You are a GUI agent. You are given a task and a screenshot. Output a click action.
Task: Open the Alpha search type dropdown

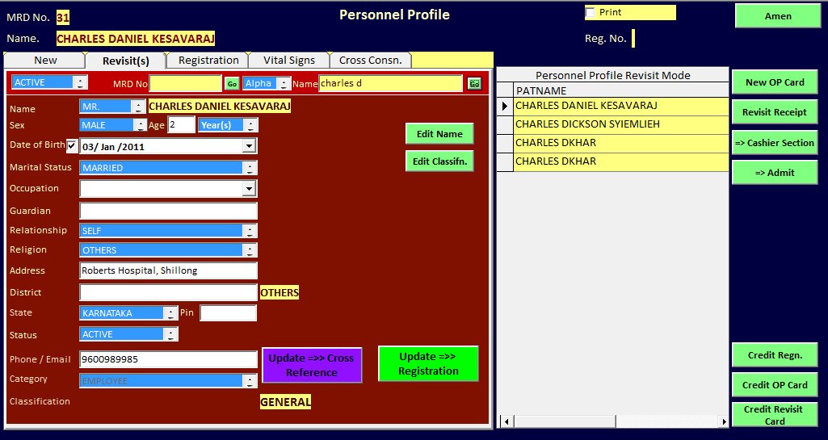pyautogui.click(x=267, y=83)
